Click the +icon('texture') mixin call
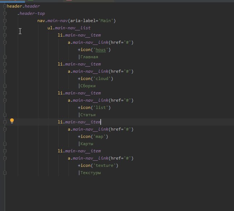Viewport: 234px width, 211px height. [98, 165]
